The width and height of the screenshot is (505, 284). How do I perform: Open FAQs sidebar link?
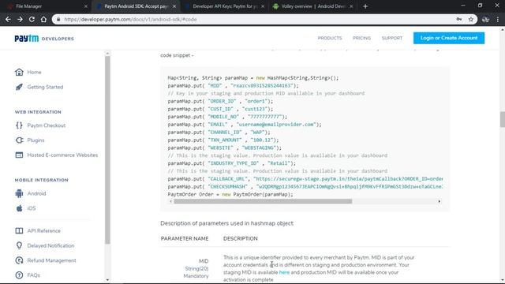tap(33, 275)
